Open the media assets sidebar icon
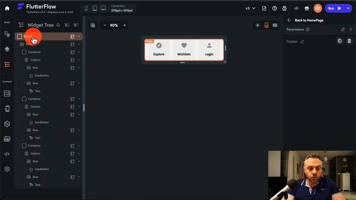Screen dimensions: 356x200 coord(7,139)
